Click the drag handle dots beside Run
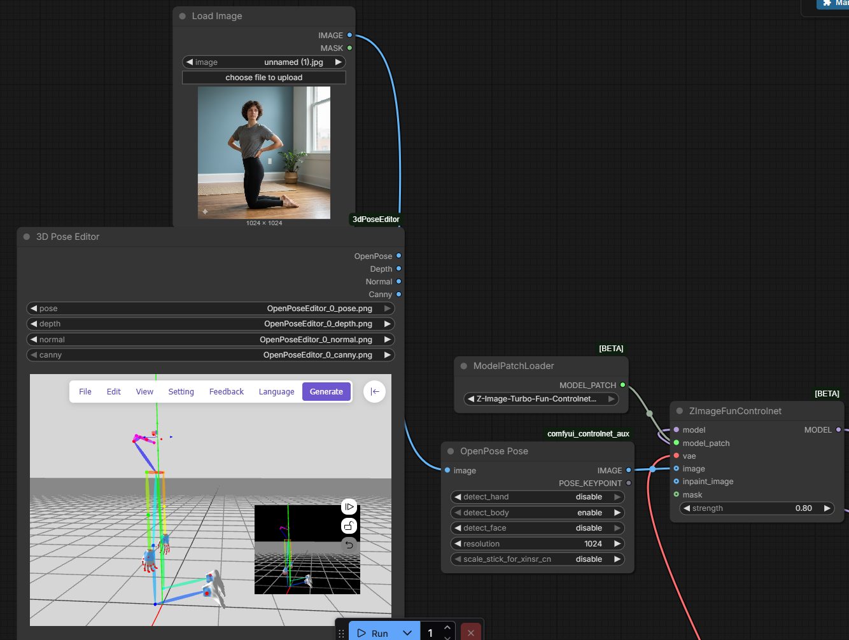This screenshot has width=849, height=640. tap(342, 634)
